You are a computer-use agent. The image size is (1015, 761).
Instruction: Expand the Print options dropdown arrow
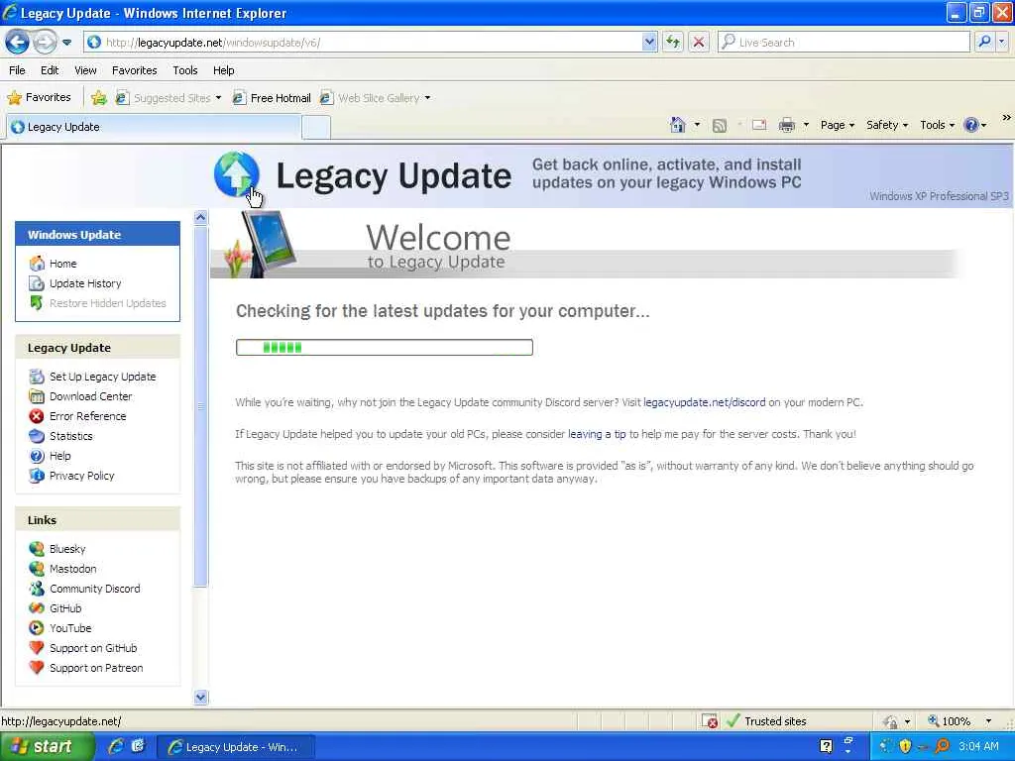click(x=806, y=125)
